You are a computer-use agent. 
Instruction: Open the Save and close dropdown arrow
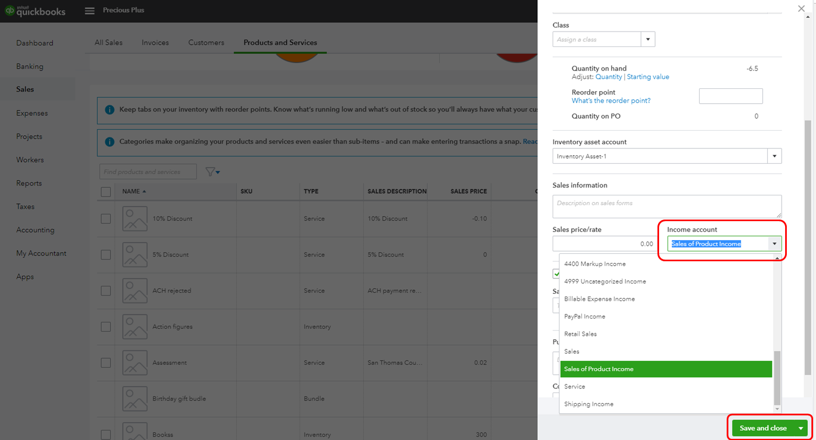click(x=802, y=428)
